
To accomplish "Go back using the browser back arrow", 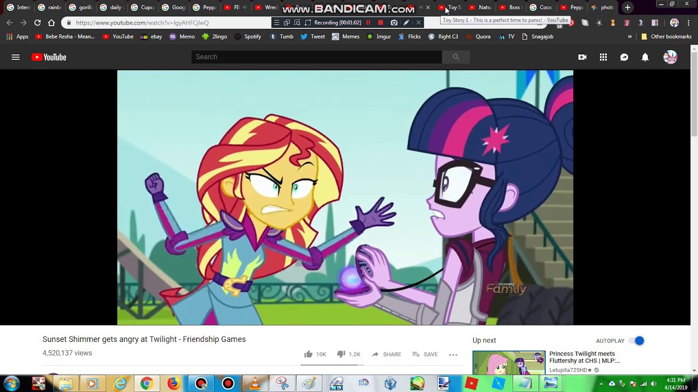I will tap(9, 23).
